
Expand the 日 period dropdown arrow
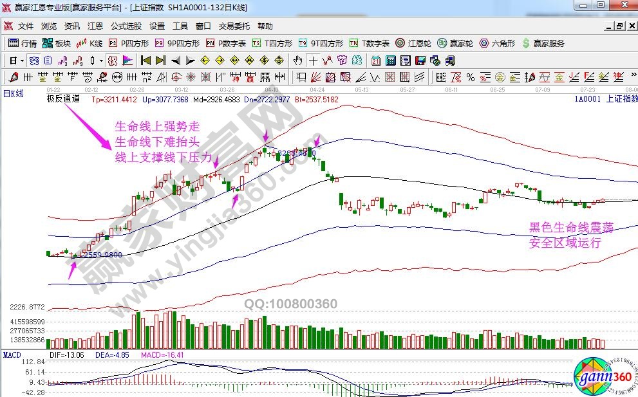pos(22,60)
